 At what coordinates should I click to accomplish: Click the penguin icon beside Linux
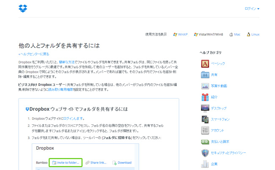(x=248, y=35)
